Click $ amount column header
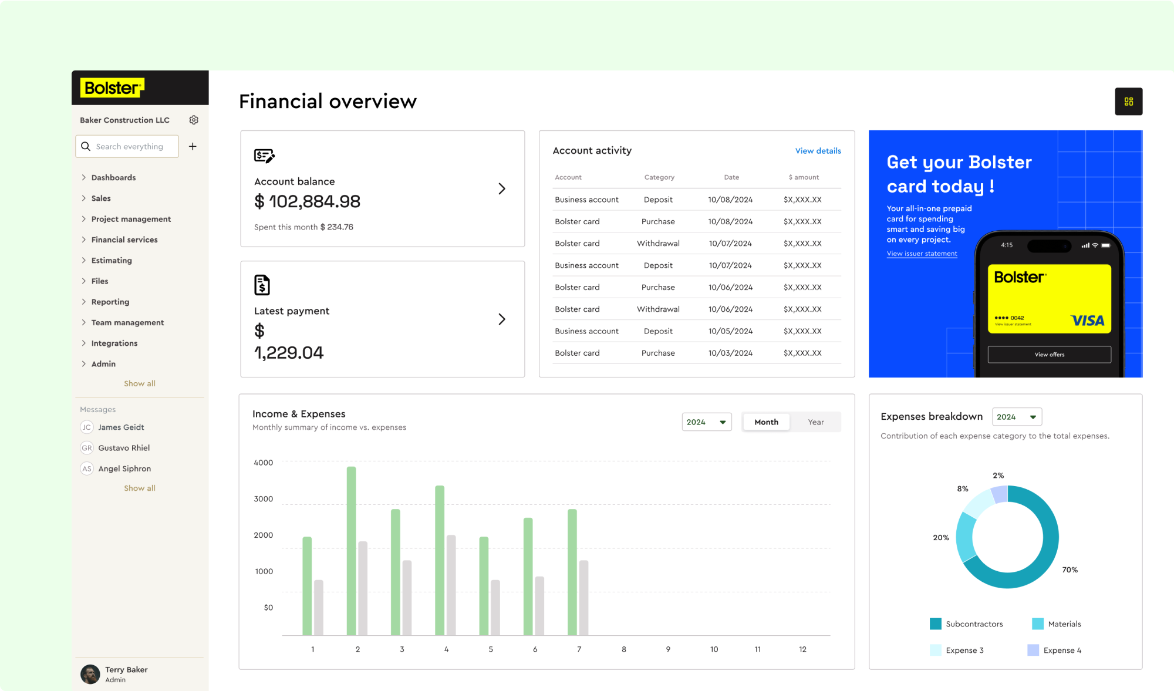1174x691 pixels. tap(804, 177)
